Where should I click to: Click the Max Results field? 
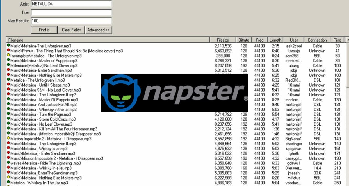click(71, 21)
